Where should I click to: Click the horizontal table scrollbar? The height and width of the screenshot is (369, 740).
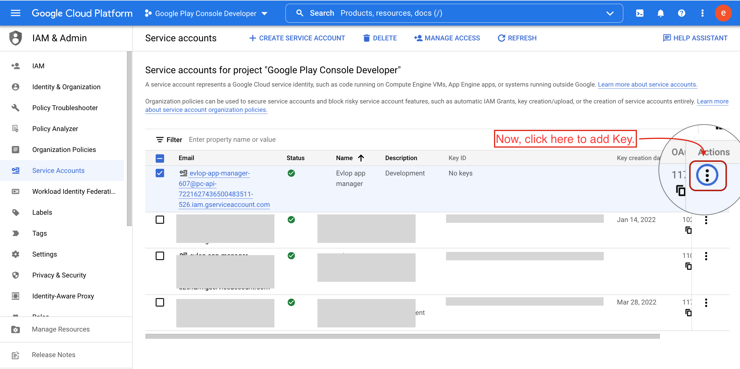(x=402, y=336)
